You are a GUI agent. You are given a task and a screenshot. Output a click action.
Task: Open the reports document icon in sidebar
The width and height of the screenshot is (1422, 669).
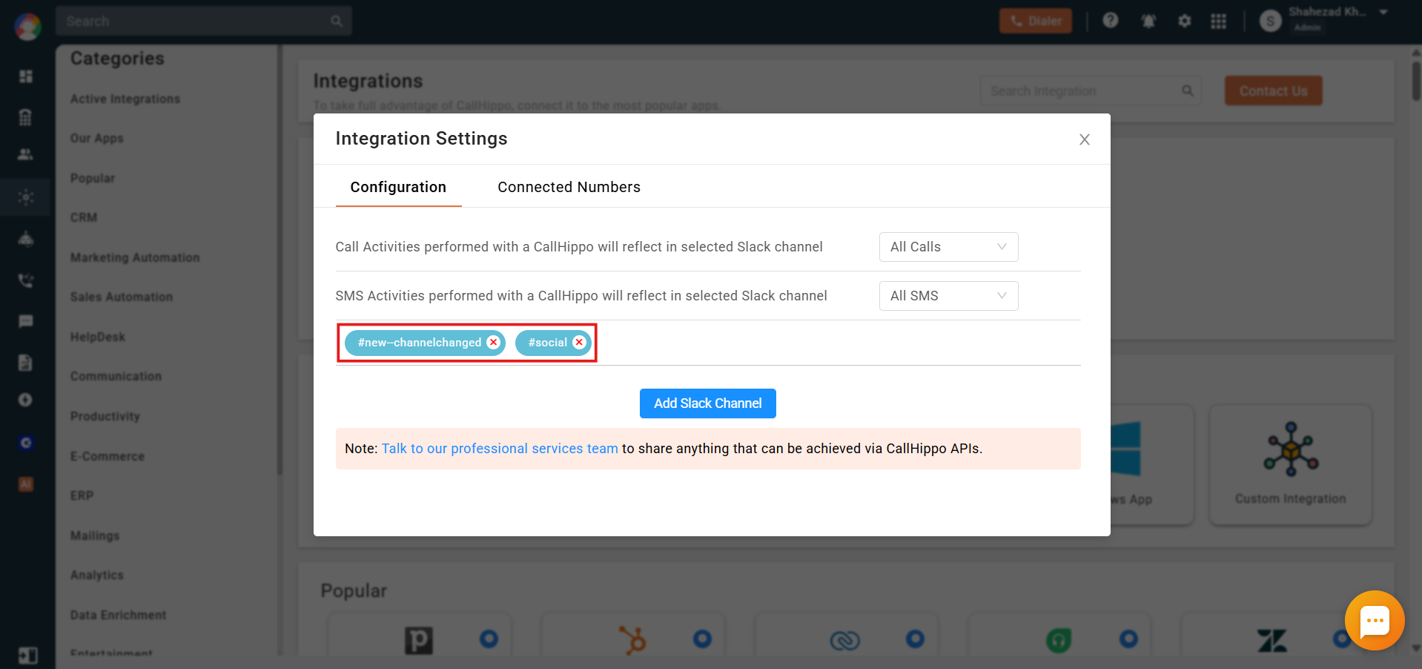26,363
